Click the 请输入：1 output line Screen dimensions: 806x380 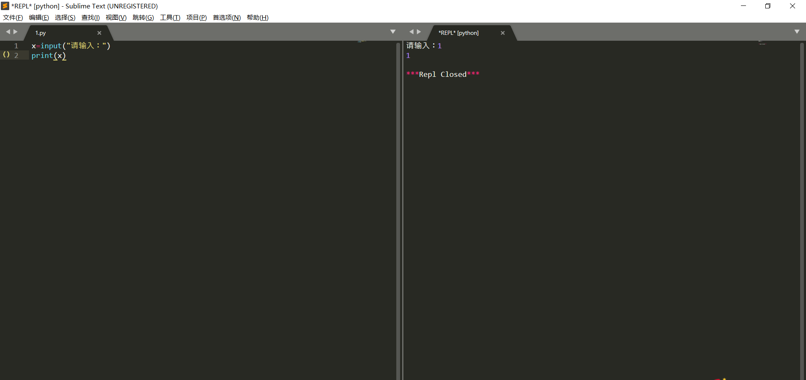coord(424,46)
